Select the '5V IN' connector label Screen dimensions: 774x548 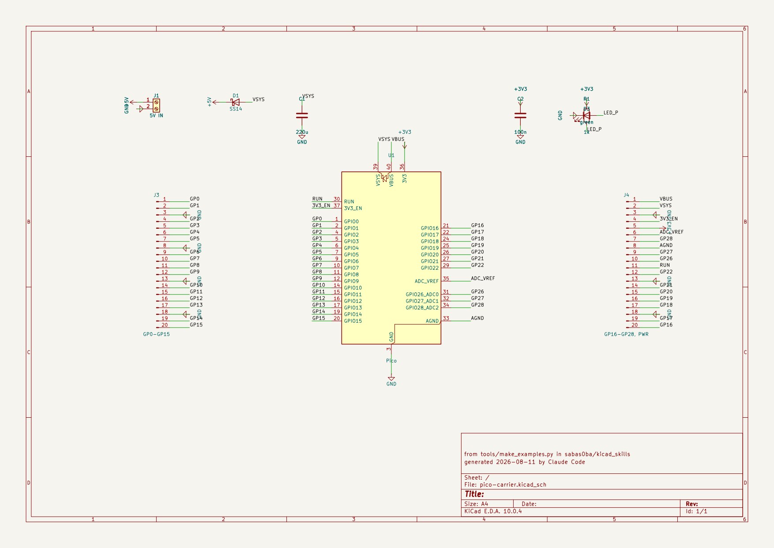156,115
